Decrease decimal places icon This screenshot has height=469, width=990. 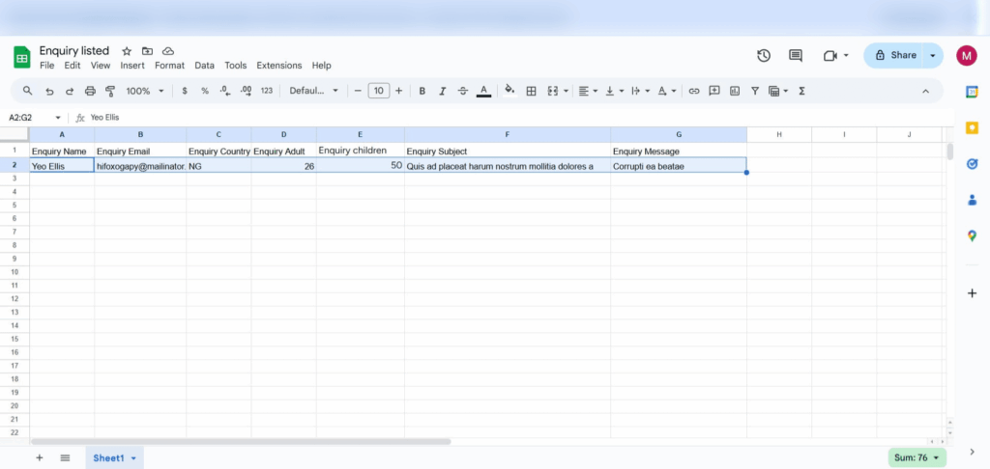point(224,91)
